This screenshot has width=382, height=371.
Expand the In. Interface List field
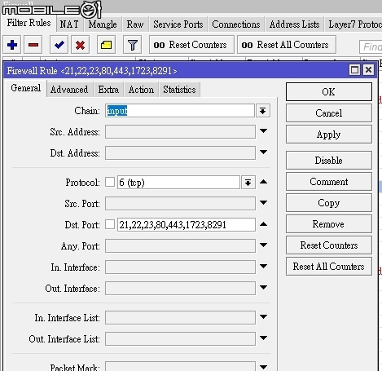[x=263, y=316]
